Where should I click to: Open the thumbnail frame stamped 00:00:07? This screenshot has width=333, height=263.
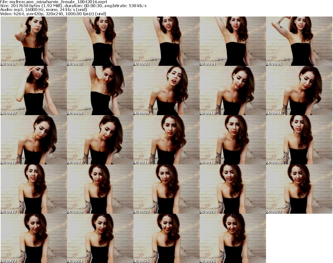34,90
